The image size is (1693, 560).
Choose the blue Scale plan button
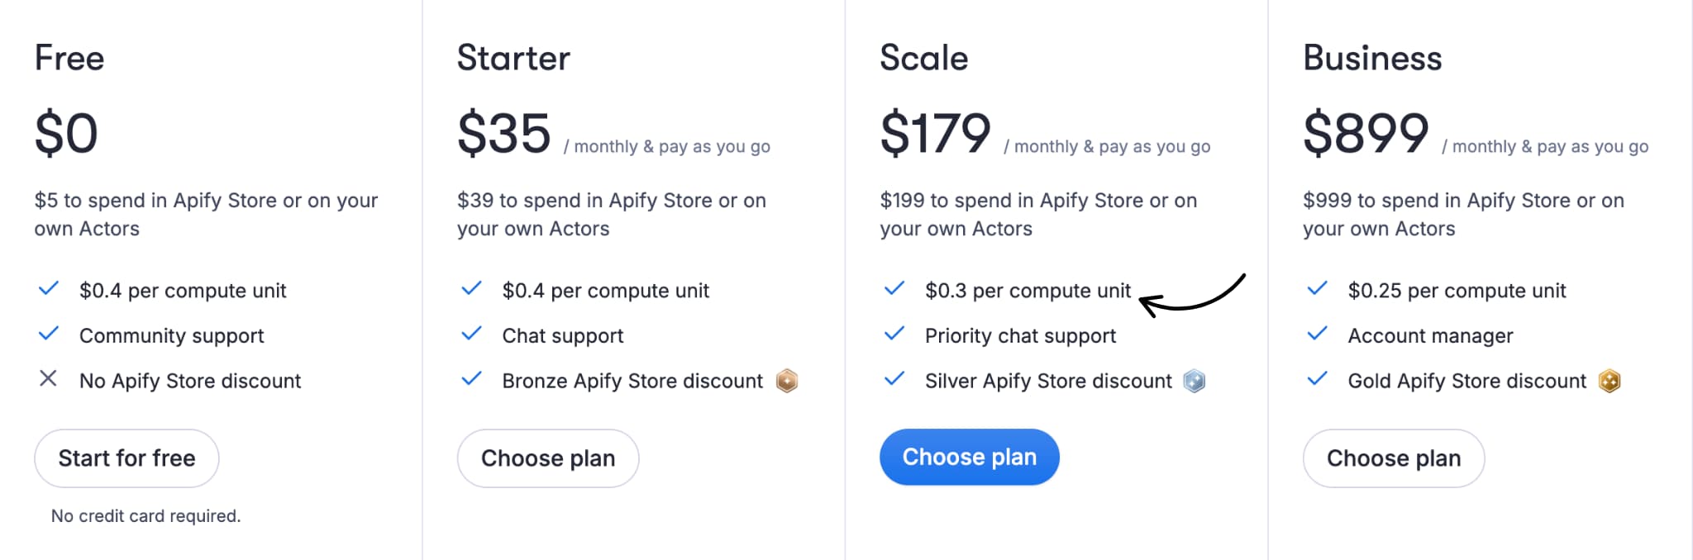tap(970, 457)
